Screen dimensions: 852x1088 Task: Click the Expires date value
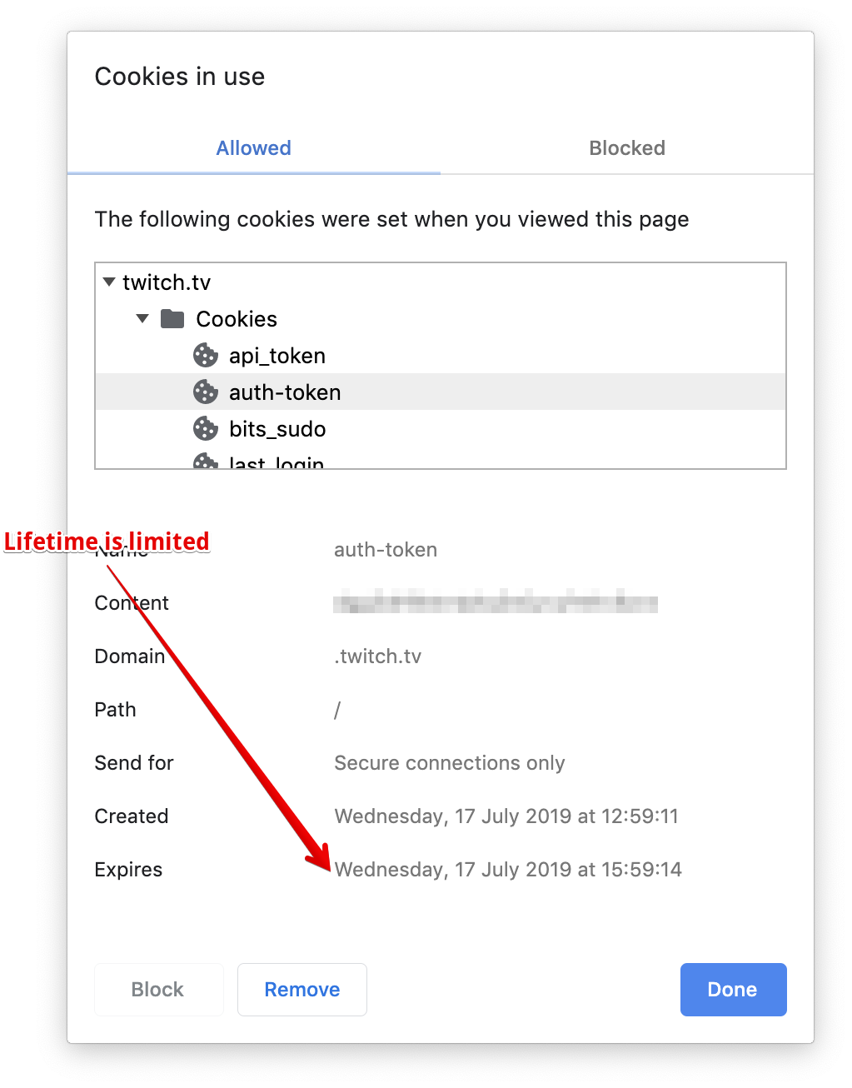(508, 869)
